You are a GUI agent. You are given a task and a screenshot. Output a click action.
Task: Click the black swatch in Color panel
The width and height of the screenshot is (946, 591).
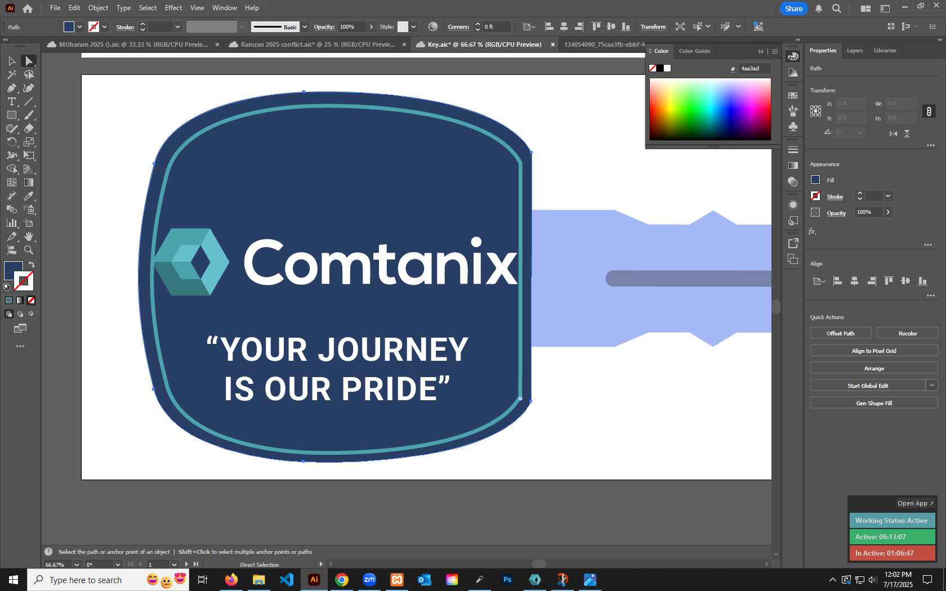(x=660, y=68)
